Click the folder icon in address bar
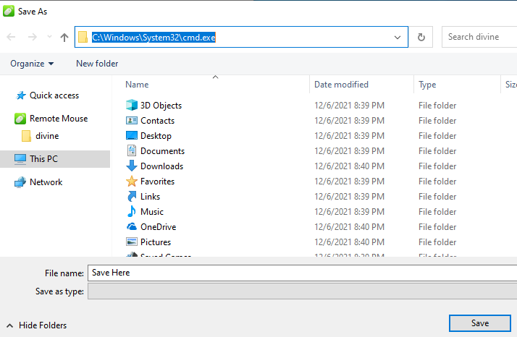Screen dimensions: 517x337 click(x=83, y=37)
